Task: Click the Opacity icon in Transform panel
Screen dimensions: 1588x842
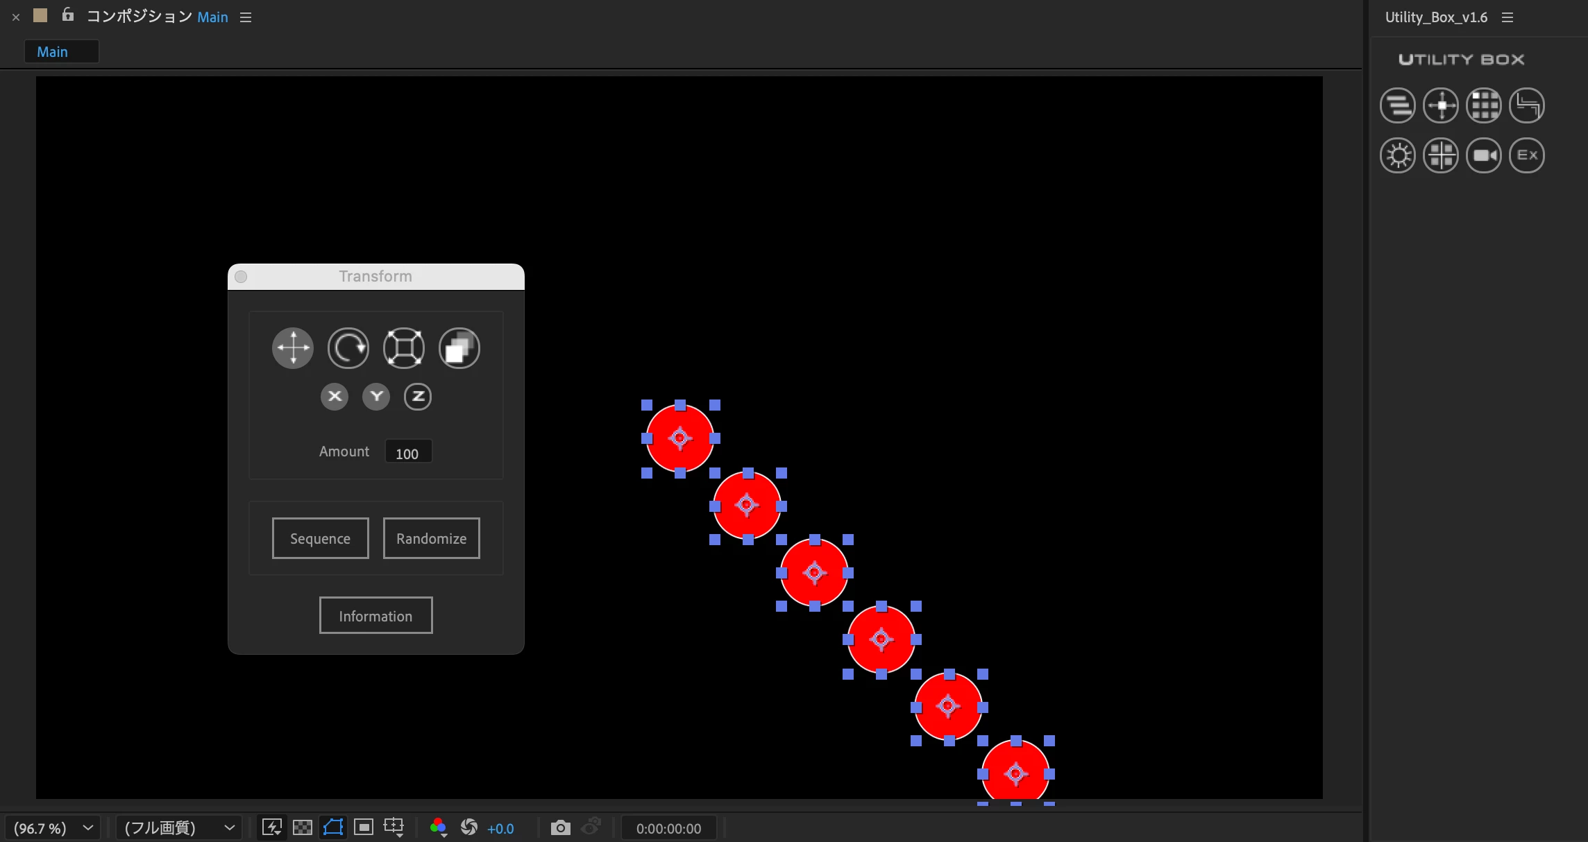Action: (459, 348)
